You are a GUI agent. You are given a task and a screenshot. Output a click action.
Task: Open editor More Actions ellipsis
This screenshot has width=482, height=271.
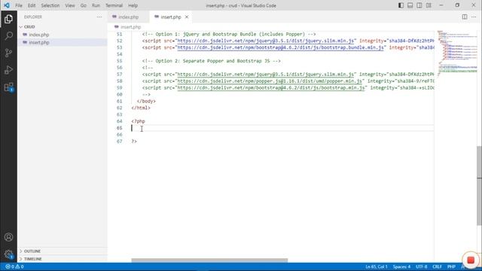pyautogui.click(x=474, y=17)
